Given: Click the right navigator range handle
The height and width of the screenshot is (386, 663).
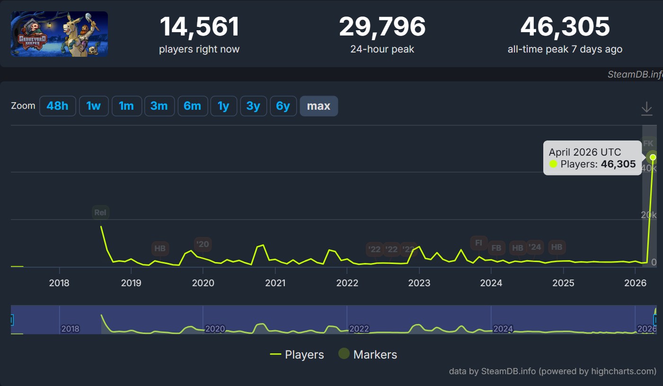Looking at the screenshot, I should [656, 320].
